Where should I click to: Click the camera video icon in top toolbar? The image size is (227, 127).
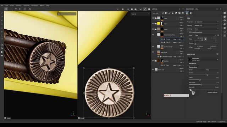click(x=135, y=9)
